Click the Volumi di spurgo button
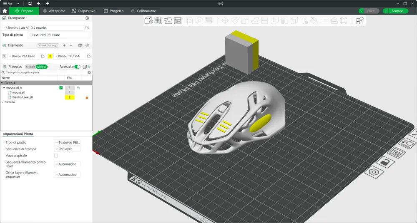 48,45
